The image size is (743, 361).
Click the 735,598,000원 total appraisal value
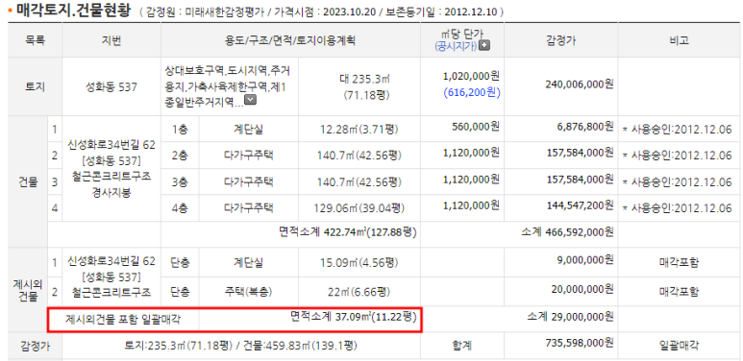tap(580, 343)
